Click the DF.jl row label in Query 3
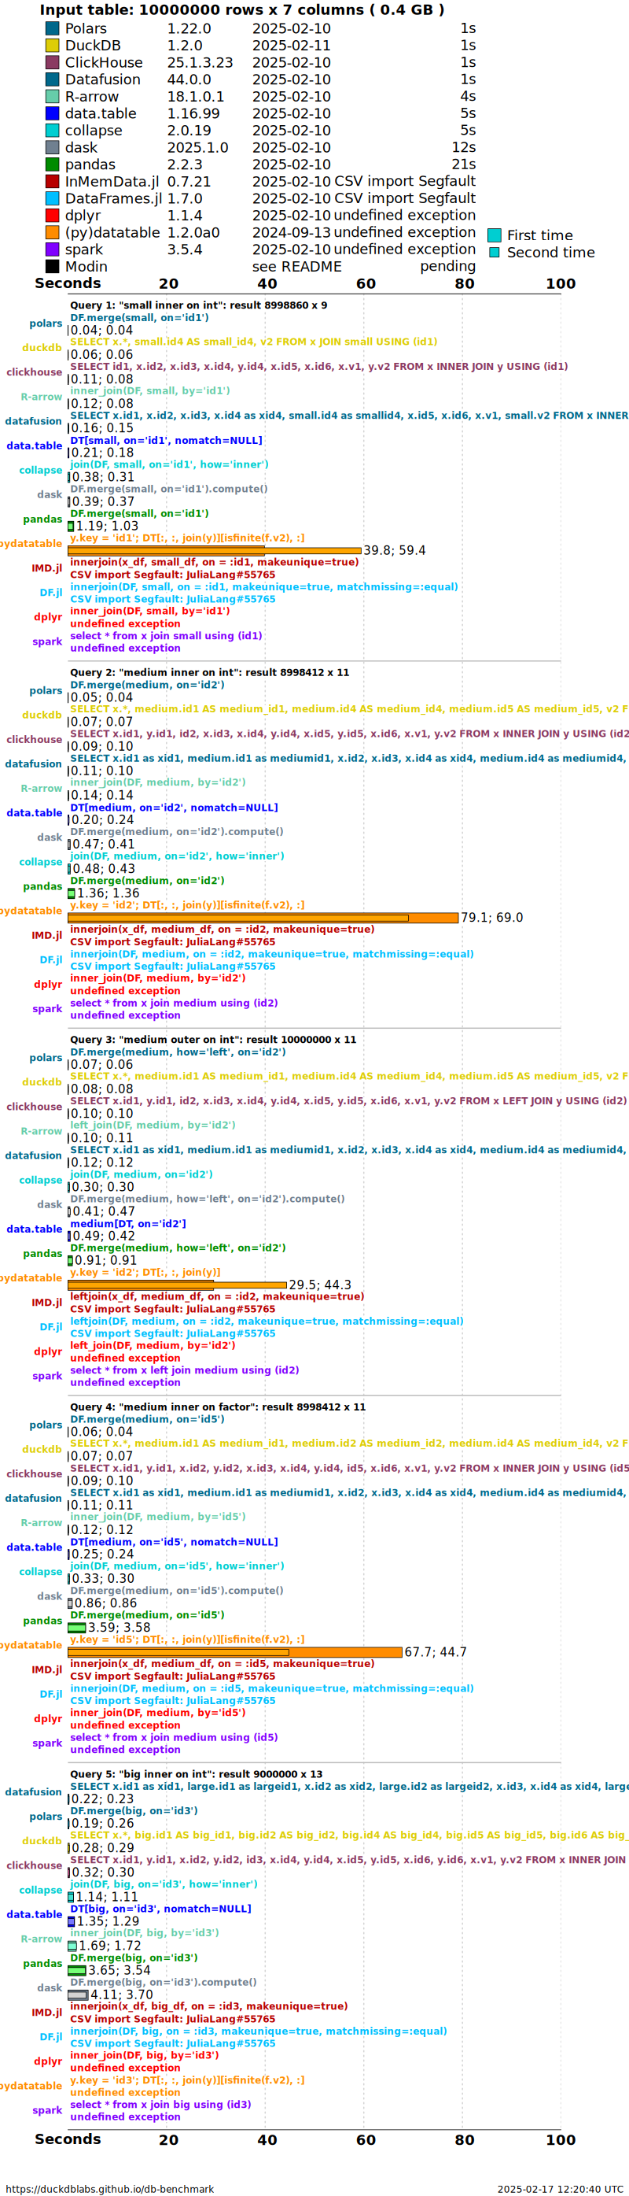Screen dimensions: 629x2196 pyautogui.click(x=51, y=1327)
